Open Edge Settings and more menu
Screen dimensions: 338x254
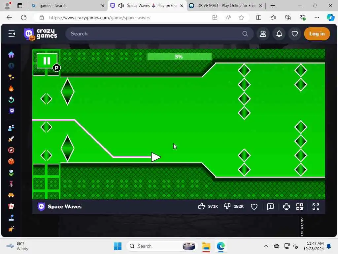click(317, 18)
